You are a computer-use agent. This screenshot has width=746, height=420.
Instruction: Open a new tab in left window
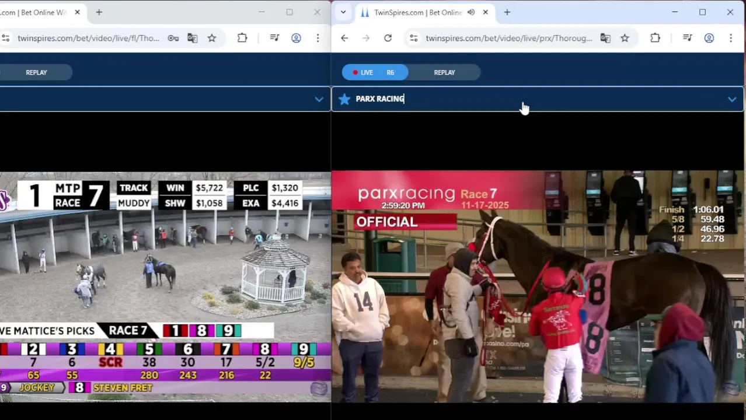tap(99, 12)
